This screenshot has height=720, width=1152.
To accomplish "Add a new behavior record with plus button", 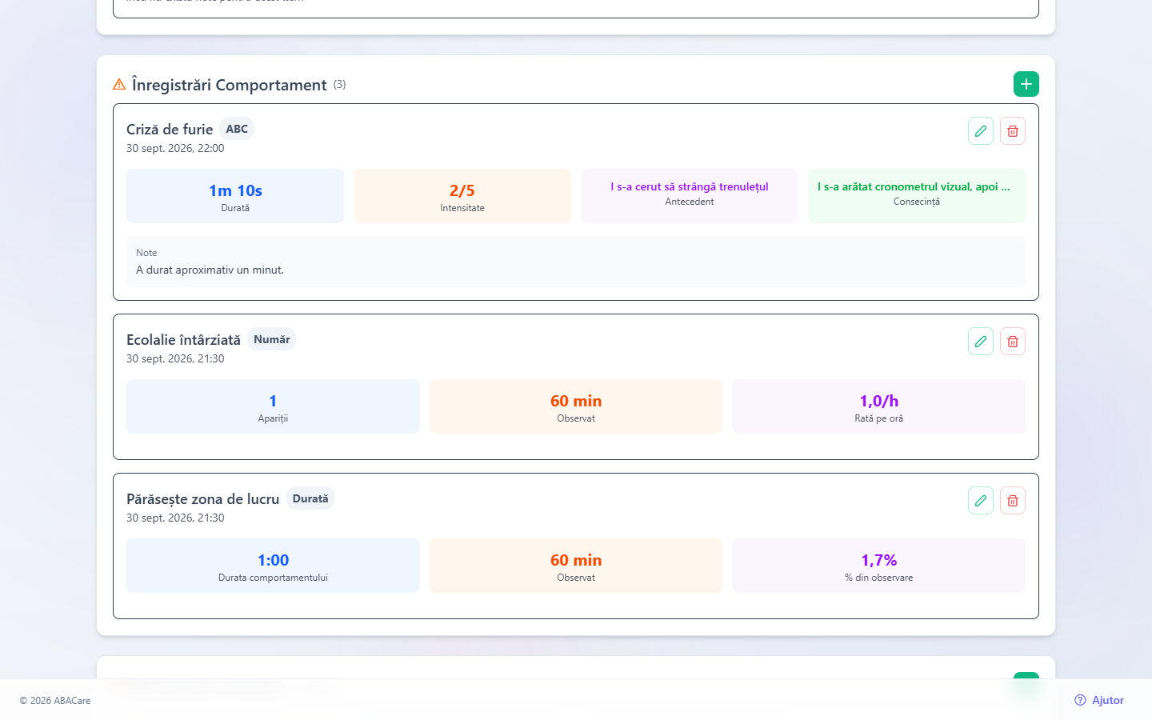I will 1026,84.
